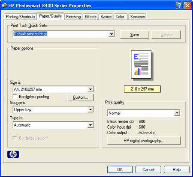Click the Black render dpi : 600 text
The image size is (193, 177).
tap(126, 121)
